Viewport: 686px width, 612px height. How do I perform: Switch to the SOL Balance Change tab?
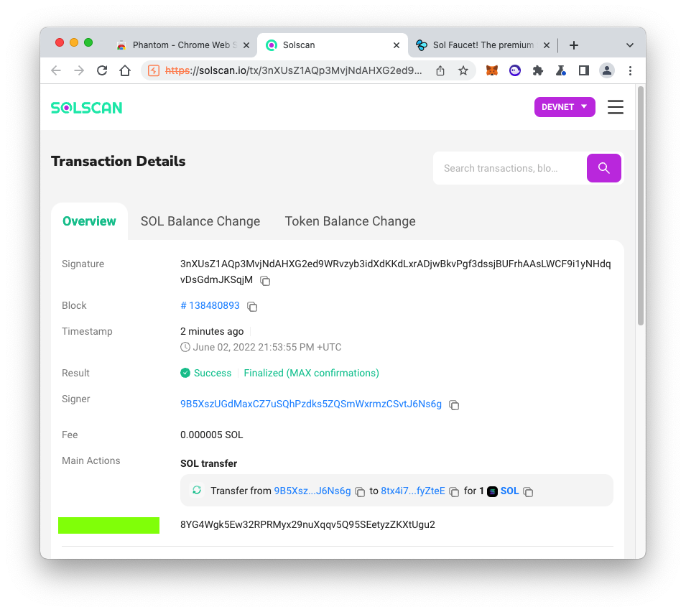pyautogui.click(x=200, y=221)
